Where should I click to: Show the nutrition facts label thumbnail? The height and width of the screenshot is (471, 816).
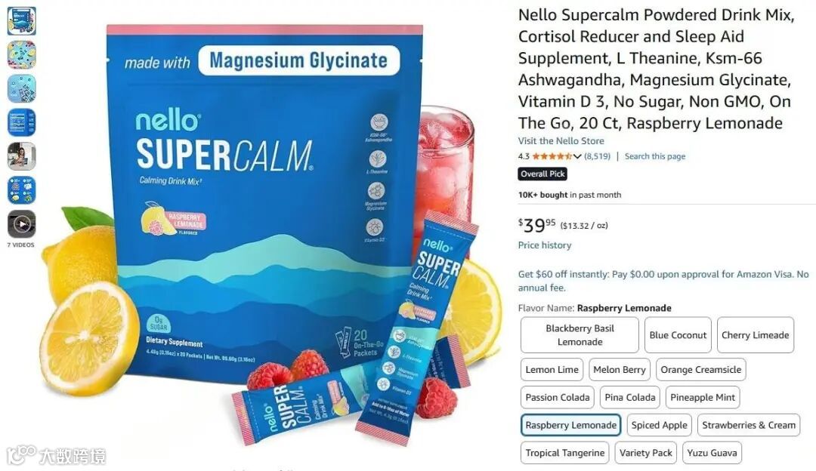[x=21, y=122]
